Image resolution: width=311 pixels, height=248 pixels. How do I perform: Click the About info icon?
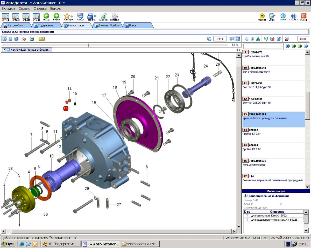283,17
